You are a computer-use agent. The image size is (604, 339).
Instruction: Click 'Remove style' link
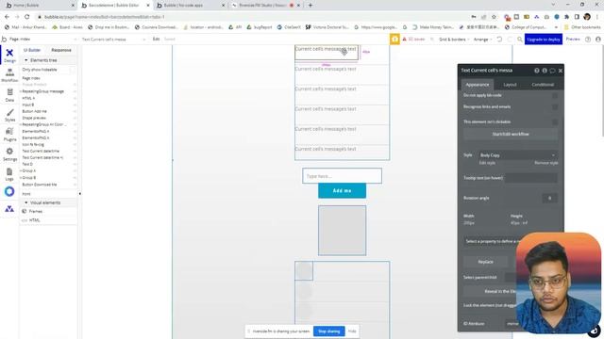(545, 163)
